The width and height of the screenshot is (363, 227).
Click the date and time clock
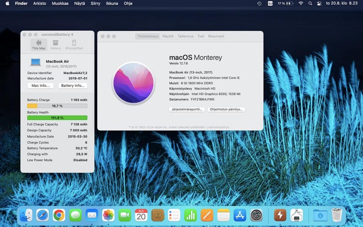click(x=342, y=3)
